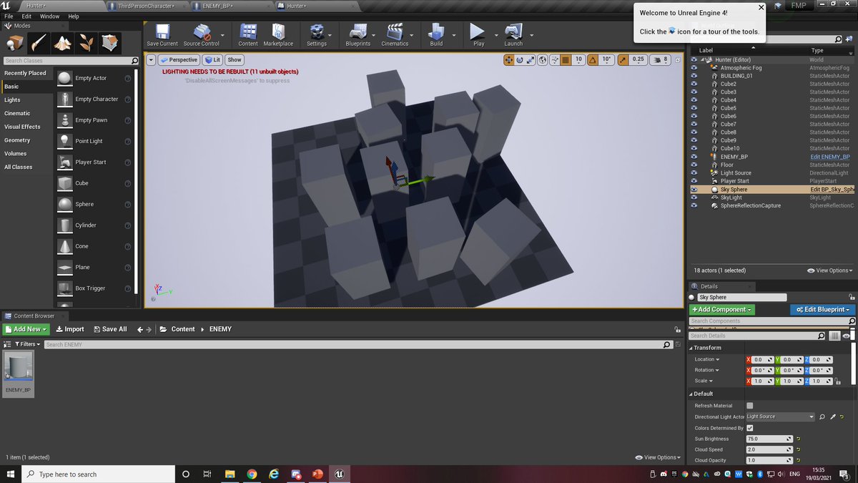Click Save All in Content Browser
858x483 pixels.
109,329
